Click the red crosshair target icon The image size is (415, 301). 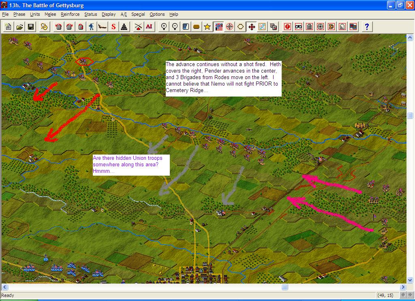[229, 26]
